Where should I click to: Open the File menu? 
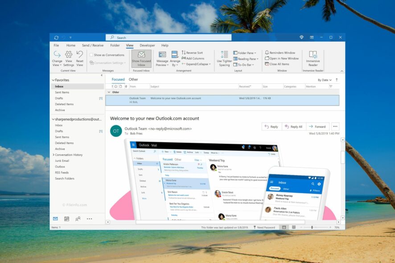pyautogui.click(x=56, y=45)
